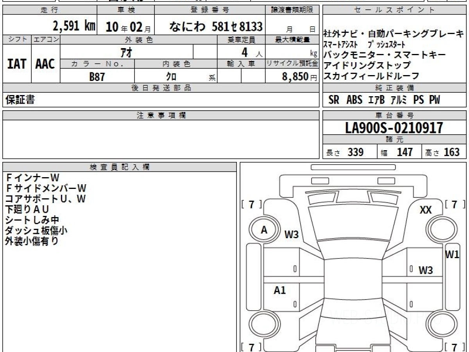The image size is (469, 352).
Task: Click inspector note シートしみ中
Action: click(x=32, y=220)
